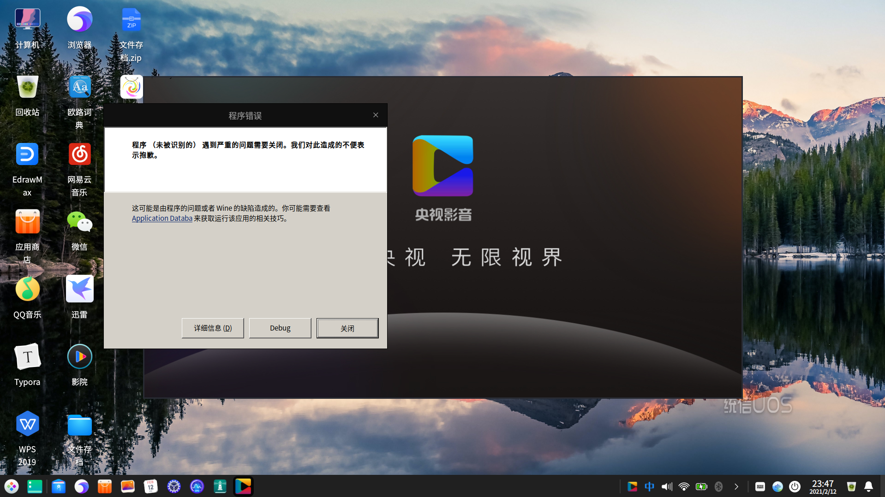Close the 程序错误 dialog with X
This screenshot has height=497, width=885.
pos(376,115)
